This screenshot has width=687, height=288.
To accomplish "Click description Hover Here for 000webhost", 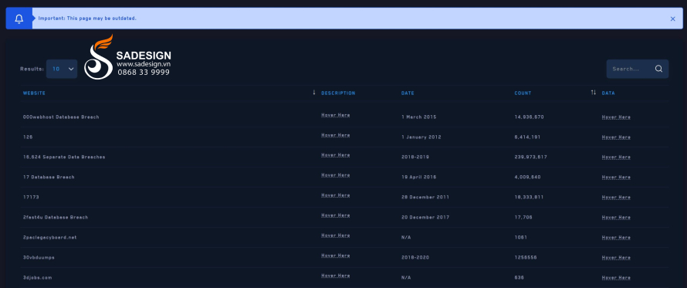I will pyautogui.click(x=336, y=115).
